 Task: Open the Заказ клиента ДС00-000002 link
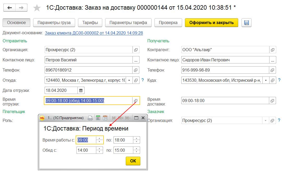tap(94, 33)
